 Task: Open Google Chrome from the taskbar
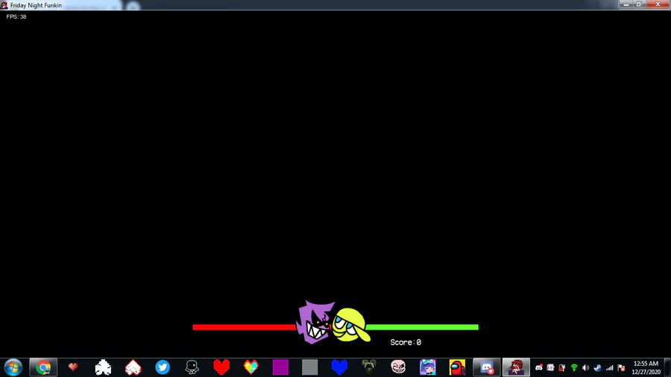click(43, 367)
